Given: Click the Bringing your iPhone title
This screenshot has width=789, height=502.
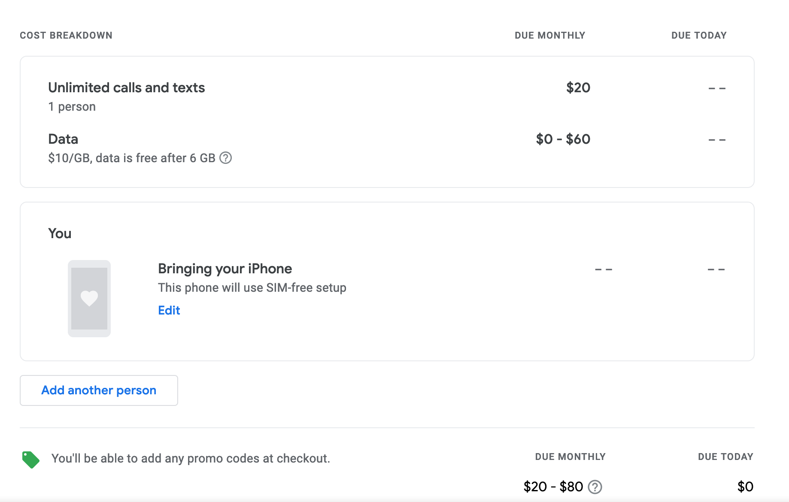Looking at the screenshot, I should [225, 269].
